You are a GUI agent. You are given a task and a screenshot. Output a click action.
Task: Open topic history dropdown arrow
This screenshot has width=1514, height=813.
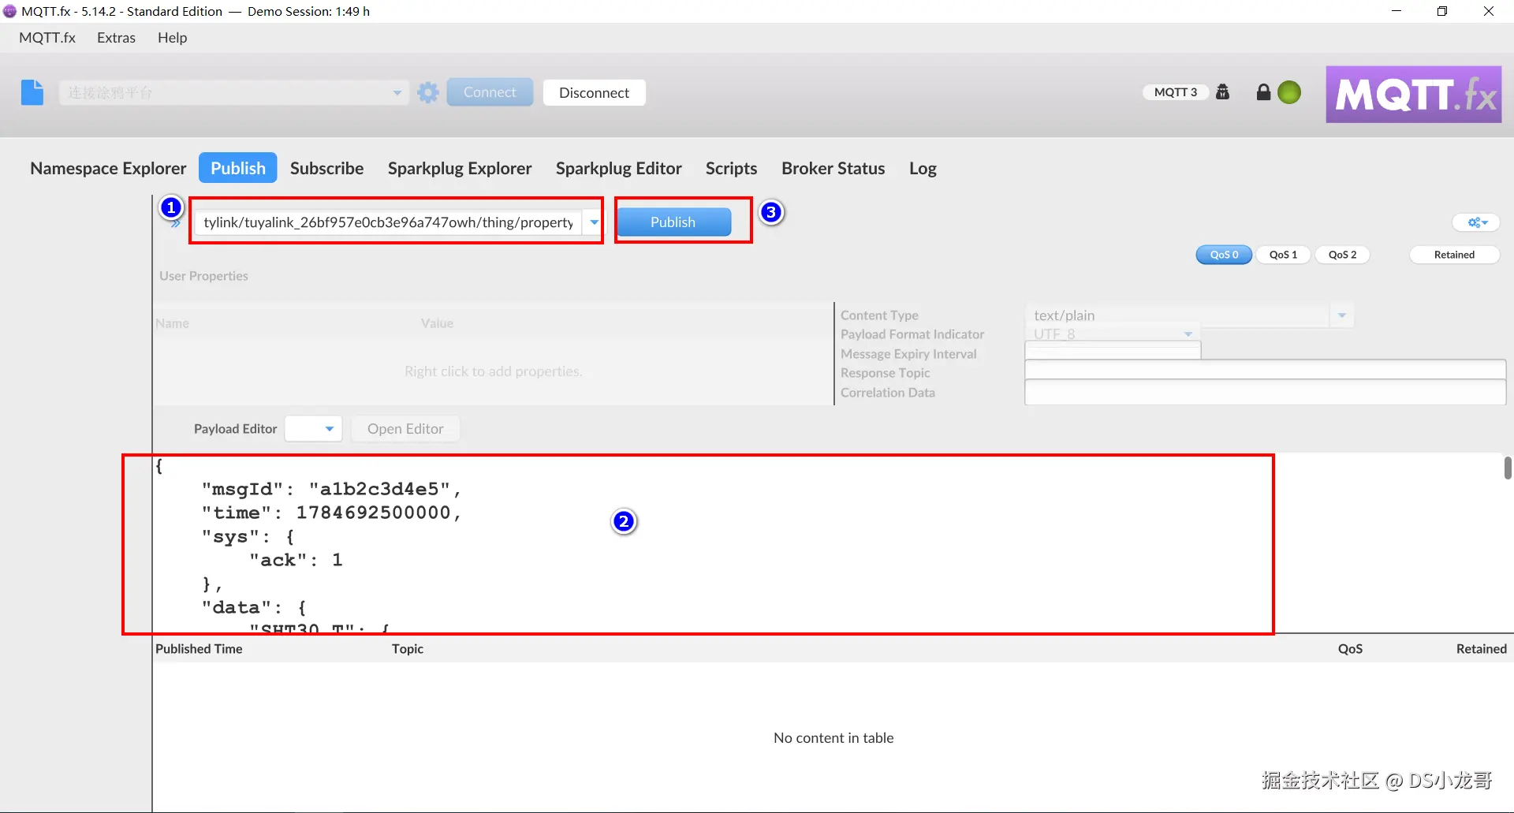594,222
